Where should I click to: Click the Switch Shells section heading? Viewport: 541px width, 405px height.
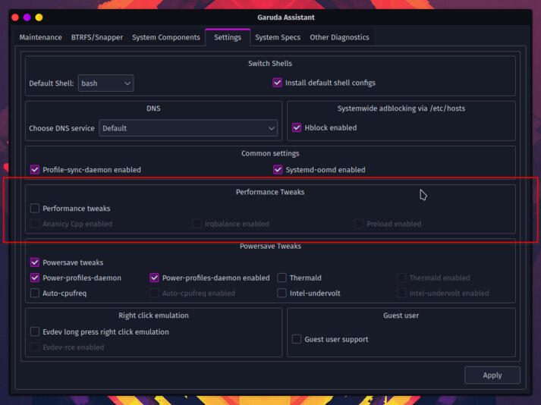(270, 64)
